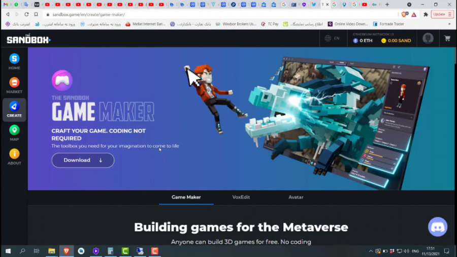
Task: Open the Windows Start menu
Action: click(x=8, y=251)
